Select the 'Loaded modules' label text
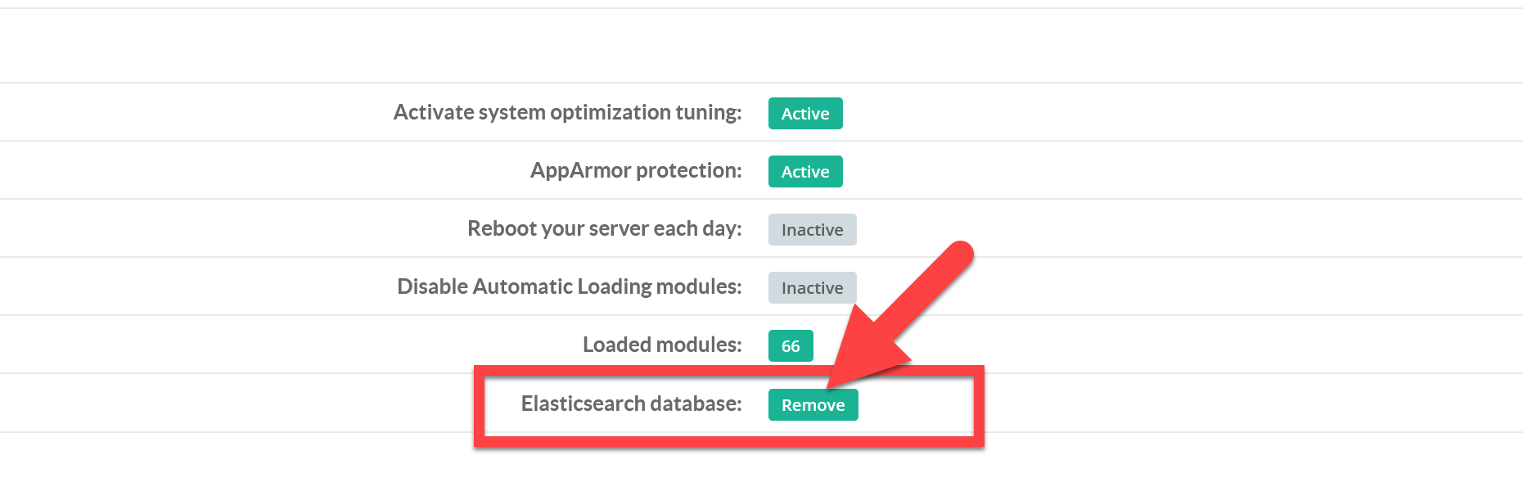The image size is (1523, 478). coord(661,345)
